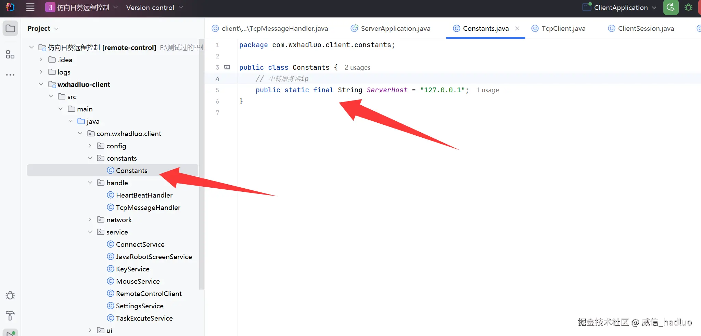Start debugging via the top bug icon
Viewport: 701px width, 336px height.
coord(688,7)
